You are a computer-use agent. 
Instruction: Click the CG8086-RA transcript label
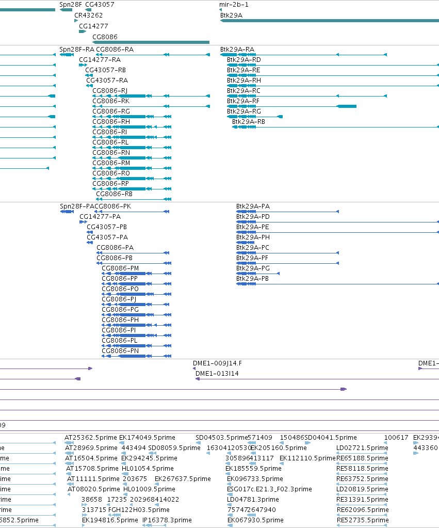[x=115, y=50]
